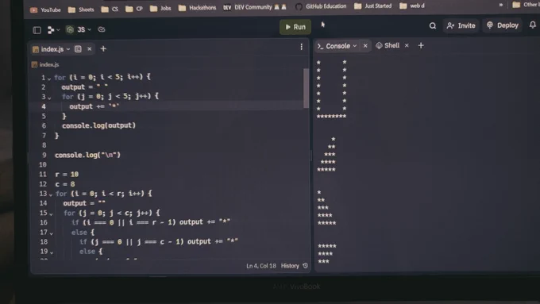Collapse the for loop on line 15
The width and height of the screenshot is (540, 304).
coord(51,214)
